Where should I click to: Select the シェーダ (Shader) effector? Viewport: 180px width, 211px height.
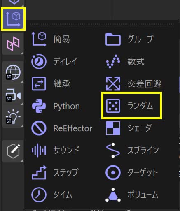pos(129,128)
